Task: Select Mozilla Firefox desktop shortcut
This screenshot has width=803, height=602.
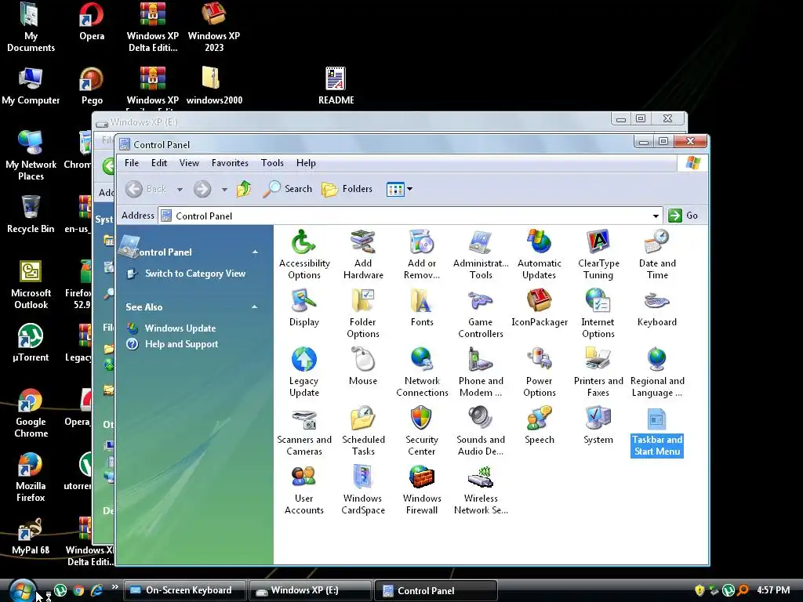Action: pos(31,477)
